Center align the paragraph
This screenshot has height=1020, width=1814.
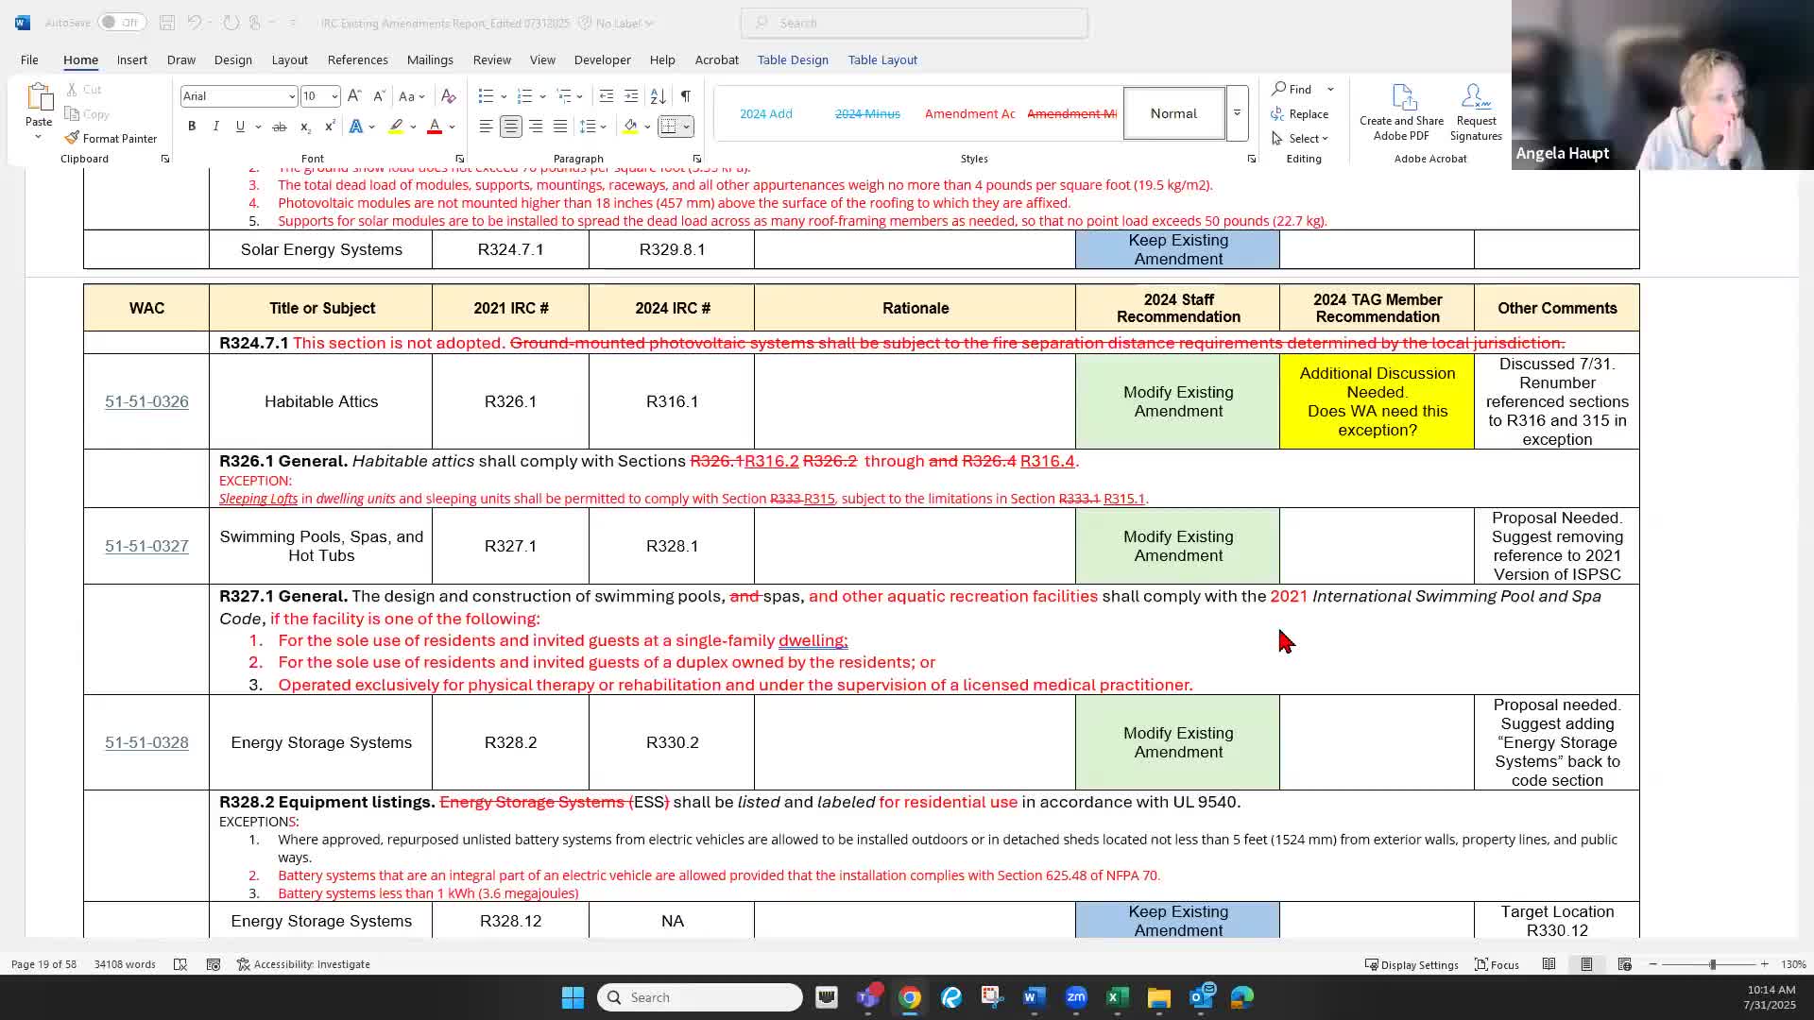510,127
